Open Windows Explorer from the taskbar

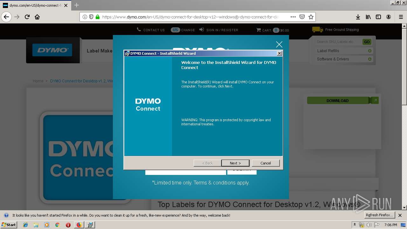(x=36, y=225)
